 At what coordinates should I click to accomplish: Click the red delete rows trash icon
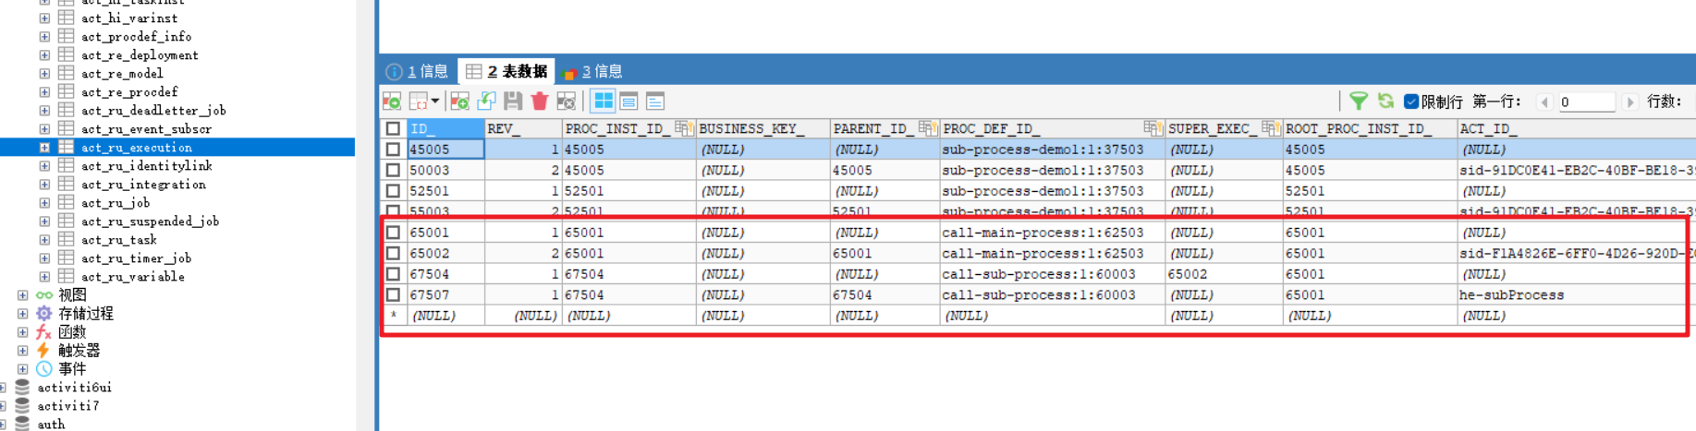540,102
